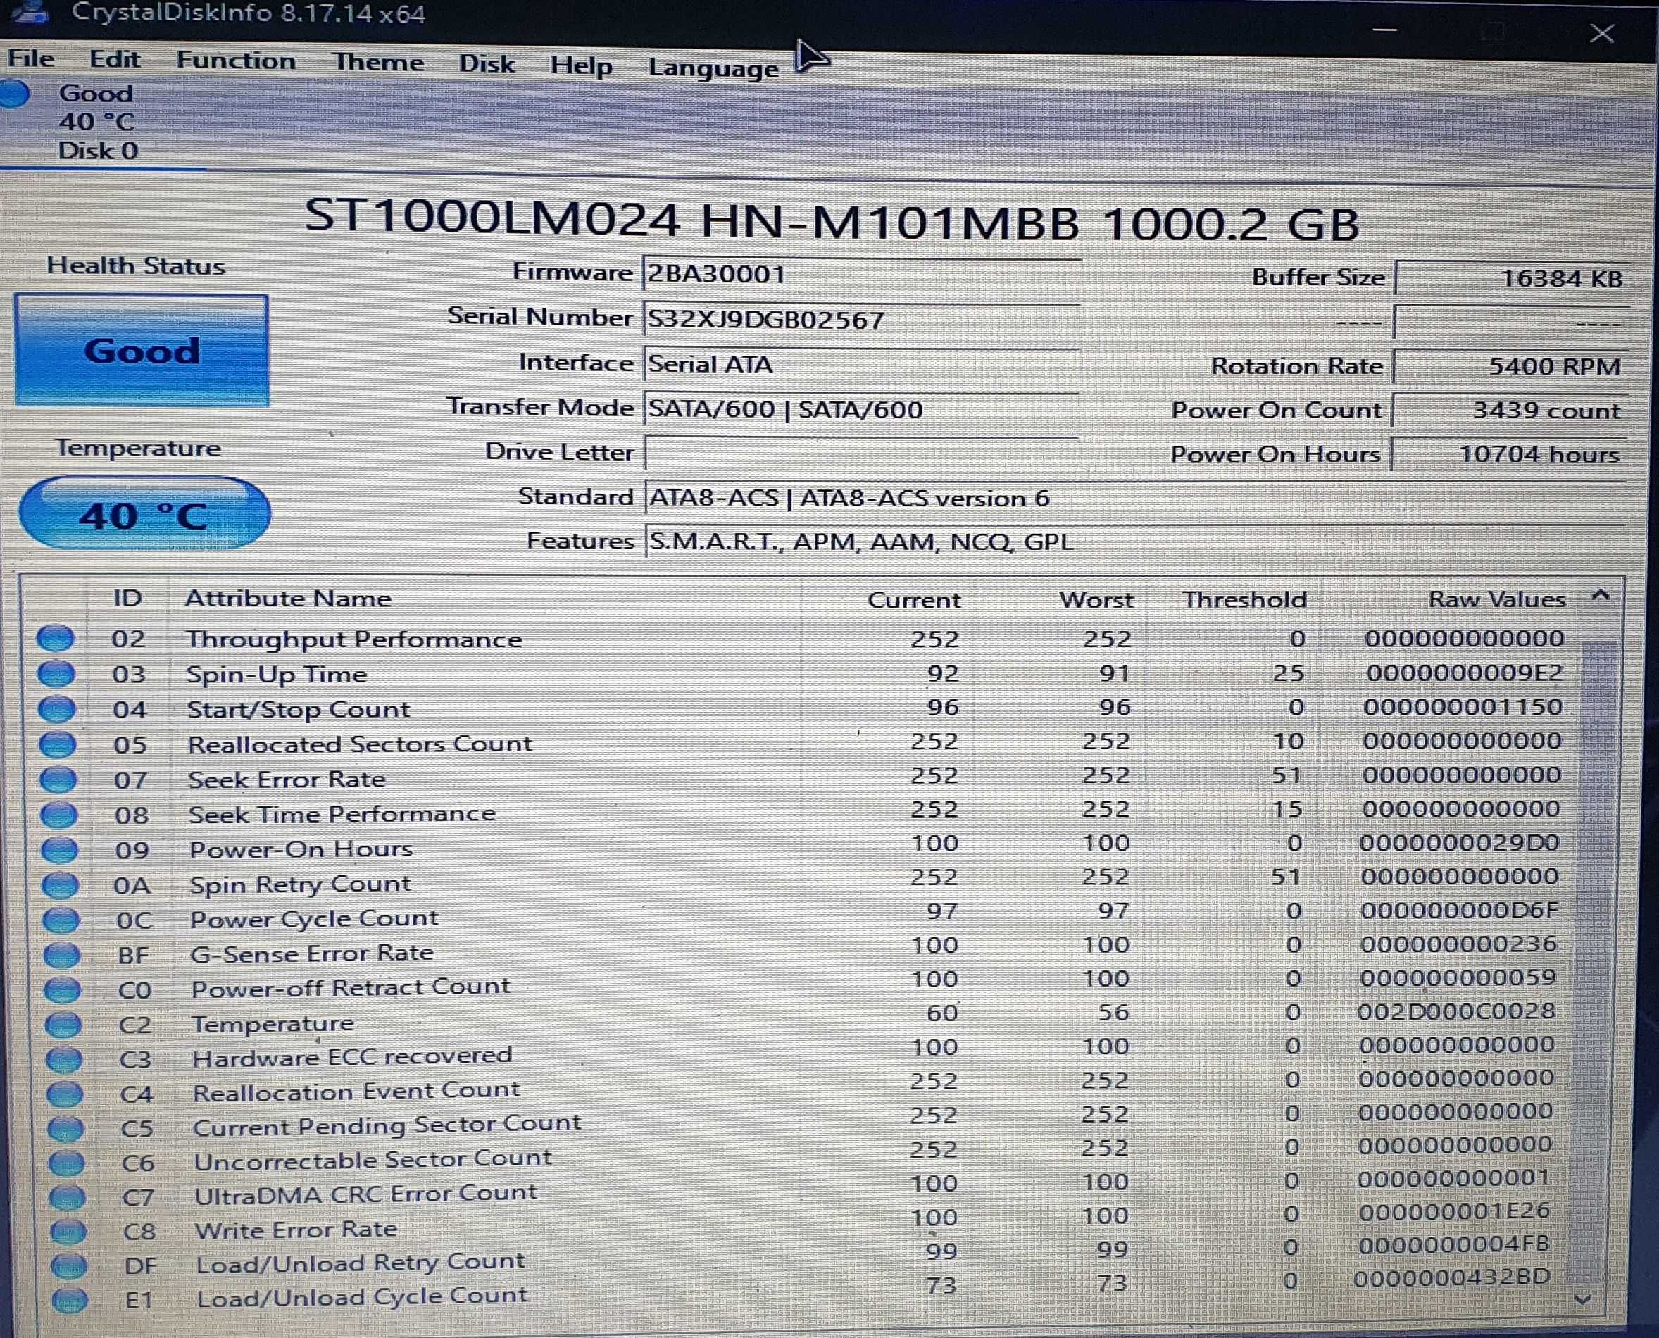Click the Power On Count value
This screenshot has width=1659, height=1338.
1508,410
